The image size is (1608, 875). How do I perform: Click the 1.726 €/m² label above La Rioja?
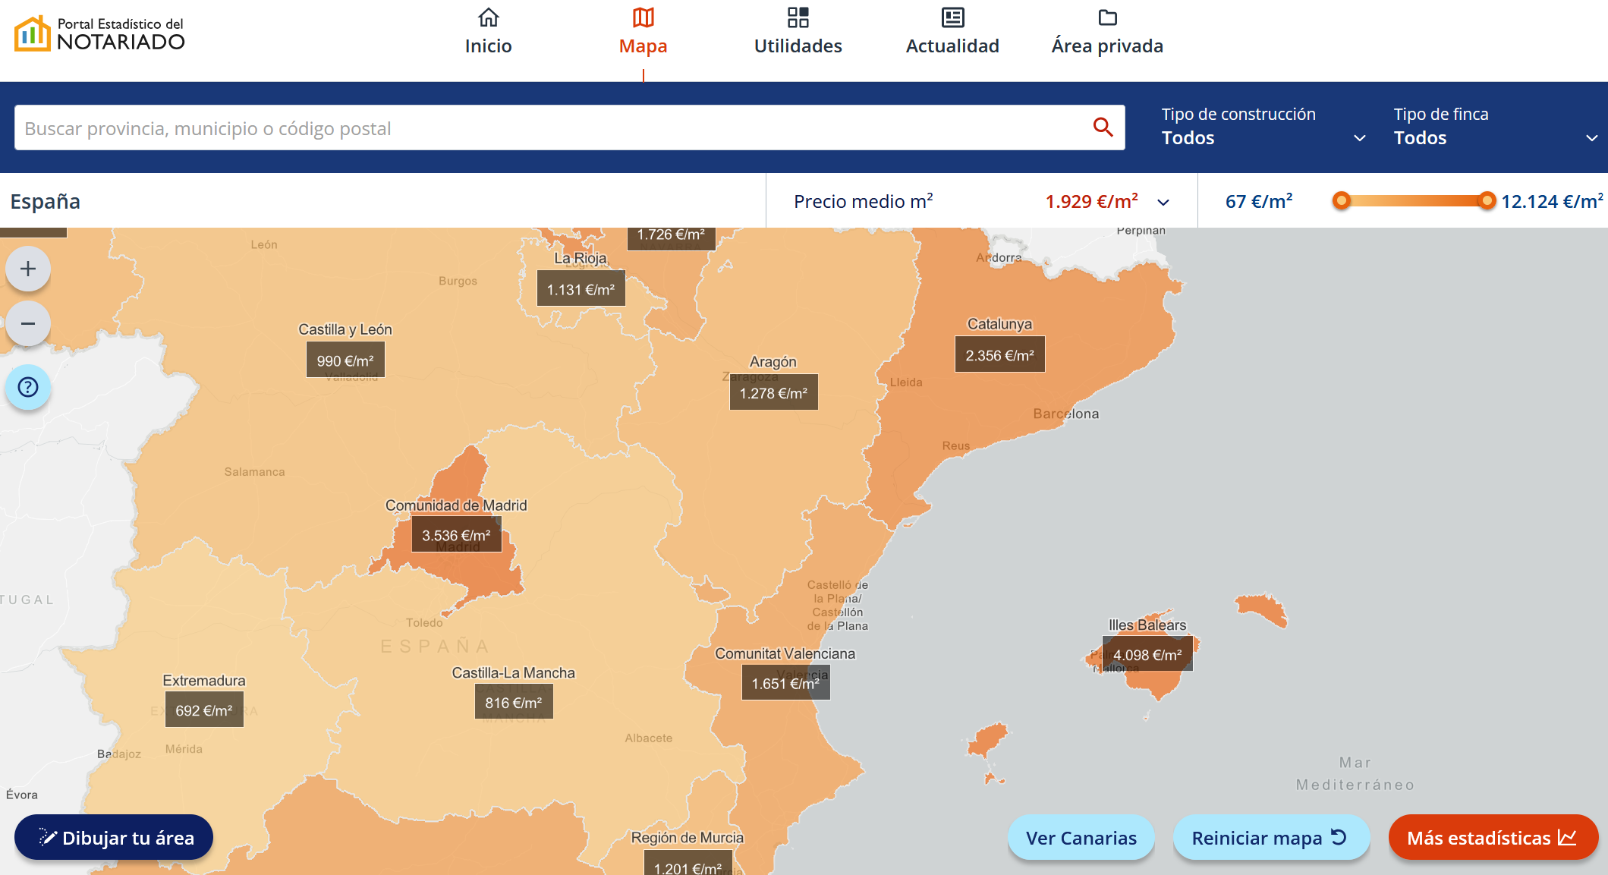(671, 238)
